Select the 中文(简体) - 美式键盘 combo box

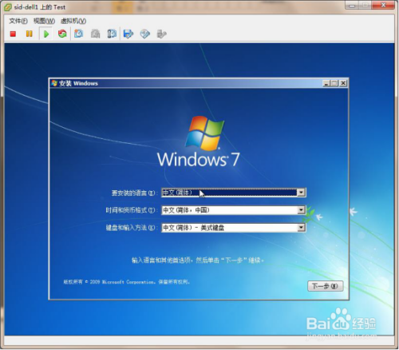pyautogui.click(x=234, y=228)
